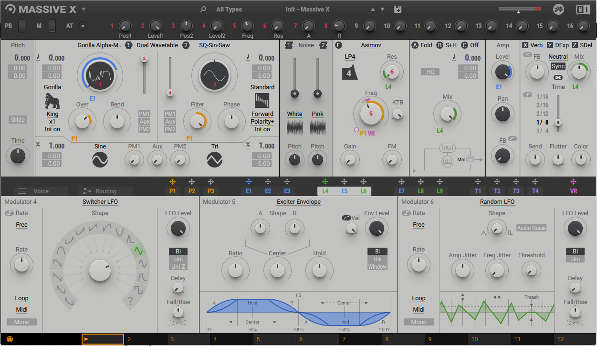Click the Sine waveform icon
The width and height of the screenshot is (597, 346).
[x=100, y=159]
